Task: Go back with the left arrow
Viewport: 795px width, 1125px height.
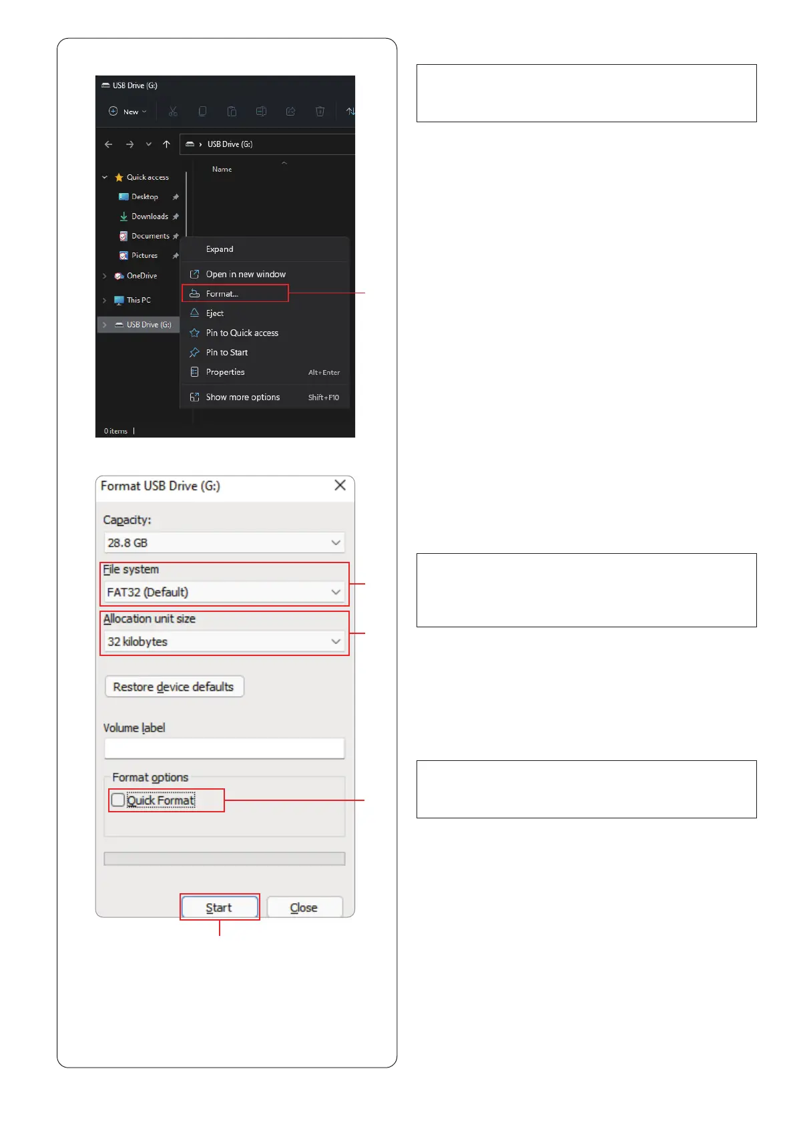Action: pos(108,144)
